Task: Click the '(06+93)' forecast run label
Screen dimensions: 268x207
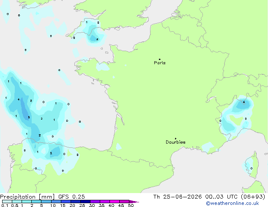Action: click(253, 197)
